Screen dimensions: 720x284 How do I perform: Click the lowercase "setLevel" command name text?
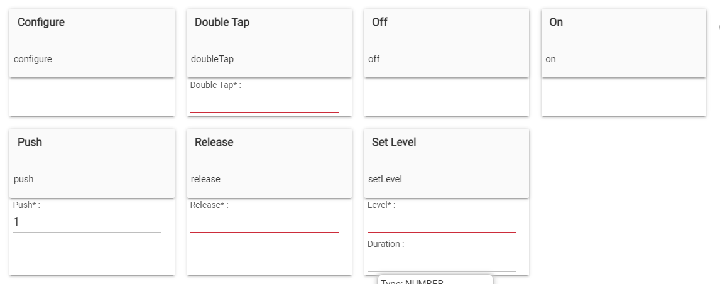click(x=385, y=179)
